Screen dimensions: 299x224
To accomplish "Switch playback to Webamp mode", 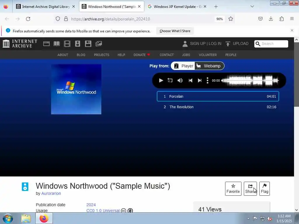I will [x=209, y=66].
